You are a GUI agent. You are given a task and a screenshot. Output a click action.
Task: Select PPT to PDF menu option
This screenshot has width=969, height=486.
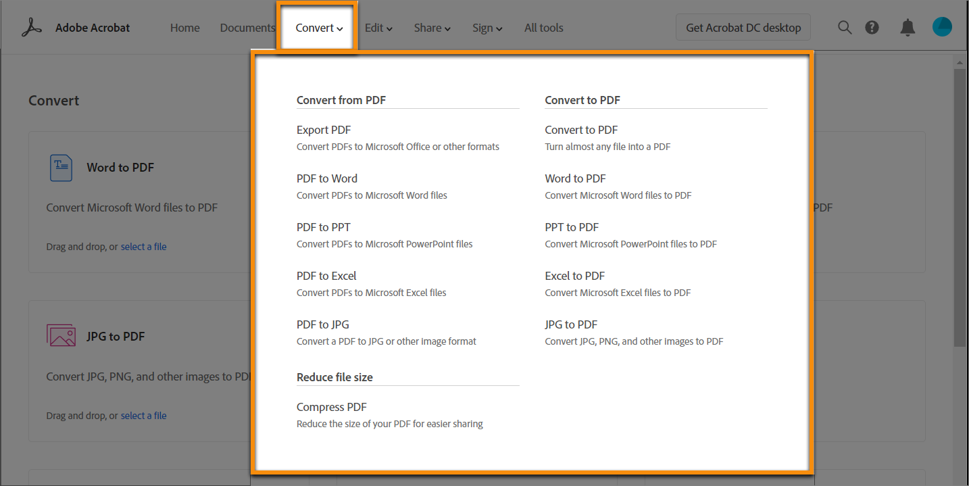pyautogui.click(x=572, y=227)
